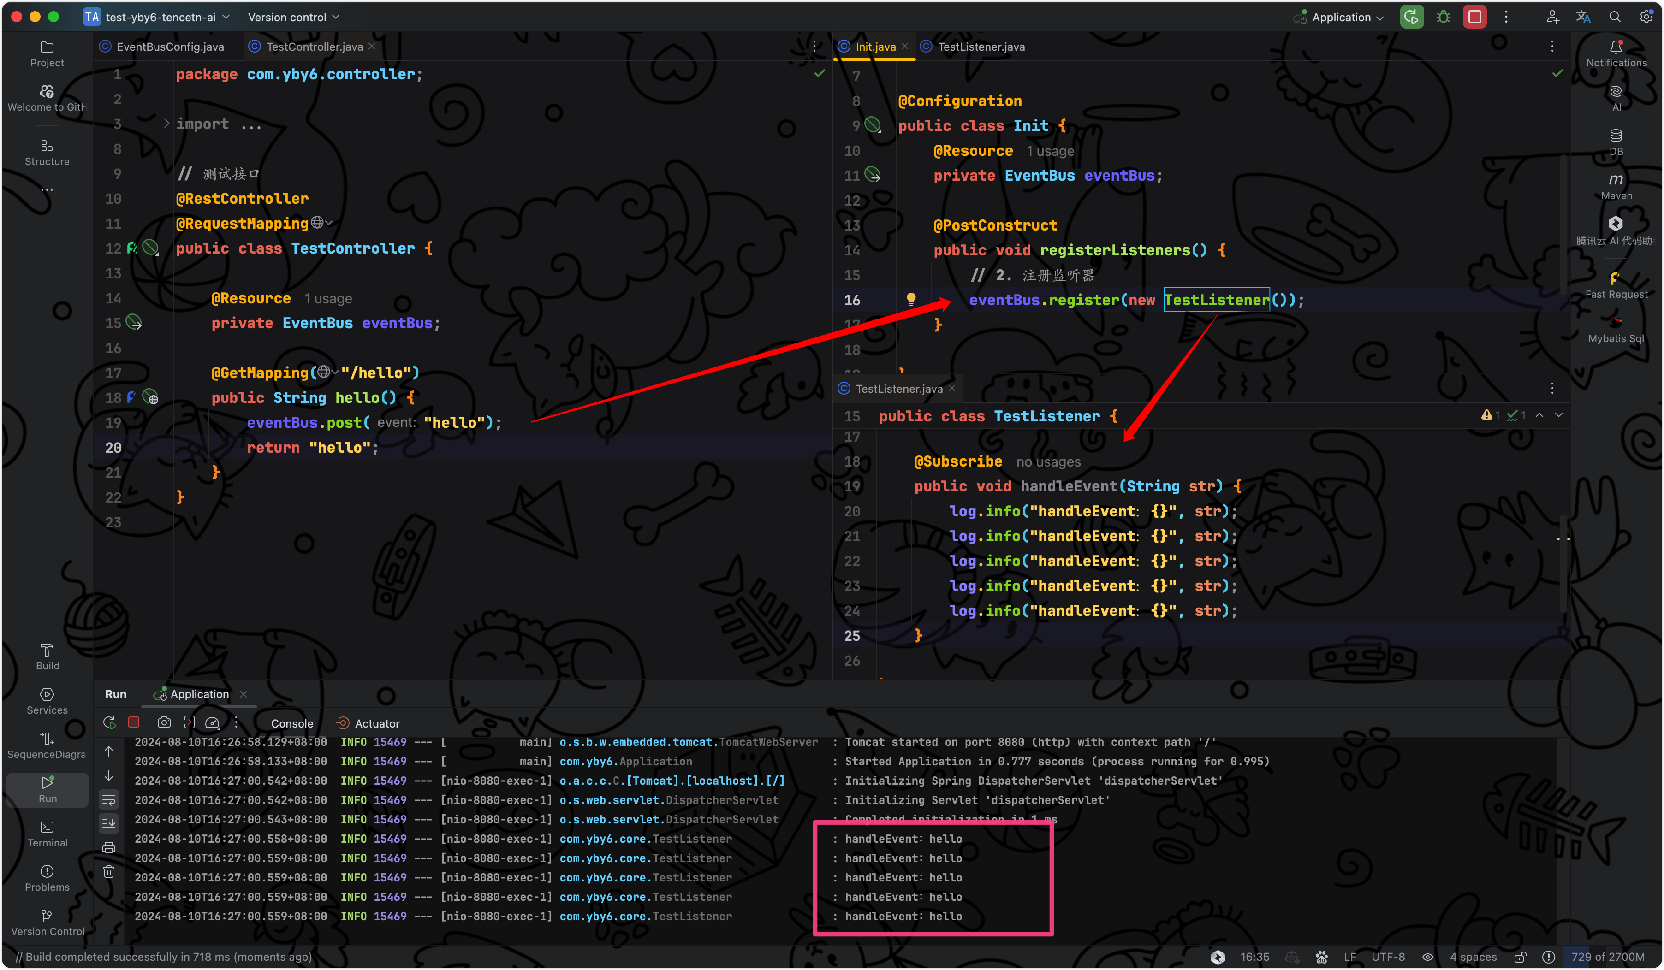Open the translation plugin icon
Image resolution: width=1664 pixels, height=970 pixels.
[x=1583, y=17]
